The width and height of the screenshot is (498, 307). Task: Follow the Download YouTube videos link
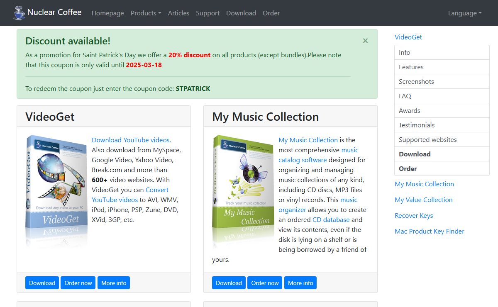coord(131,140)
